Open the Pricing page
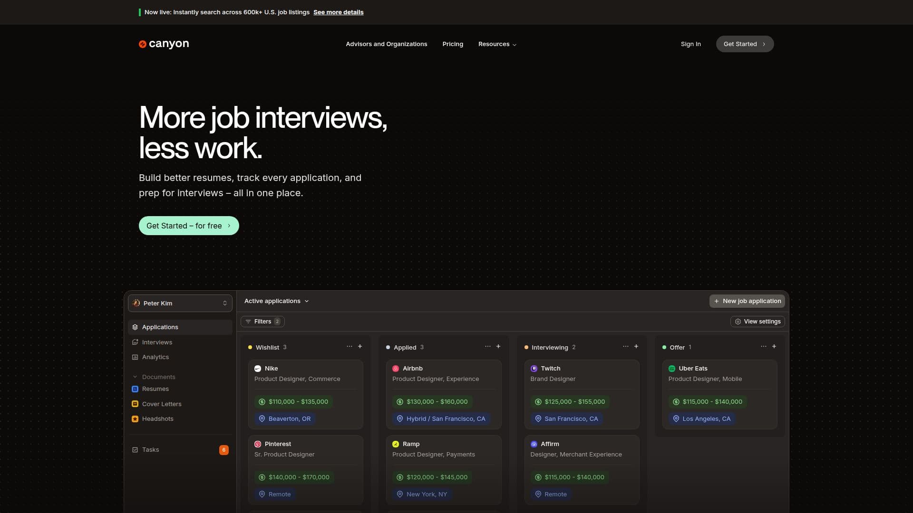Screen dimensions: 913x513 (453, 44)
